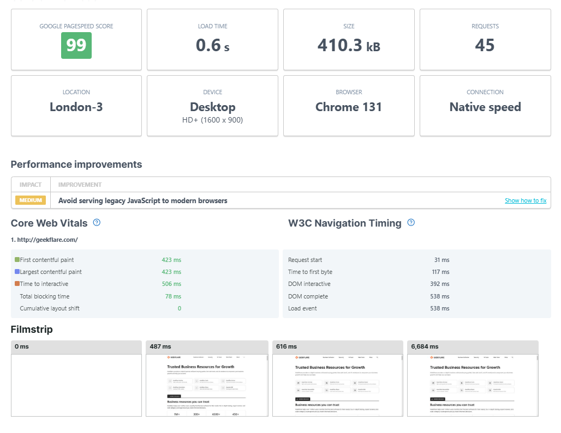
Task: Click the IMPACT column header
Action: click(x=31, y=185)
